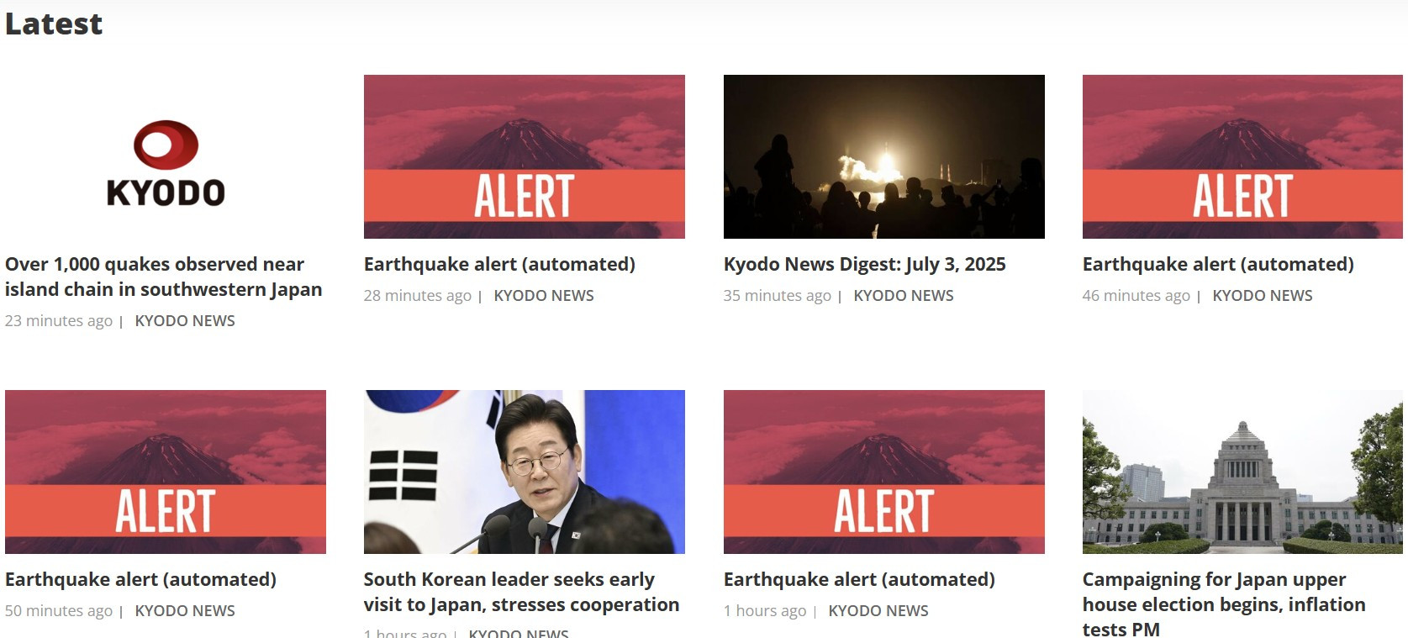
Task: Open the South Korean leader photo thumbnail
Action: [525, 472]
